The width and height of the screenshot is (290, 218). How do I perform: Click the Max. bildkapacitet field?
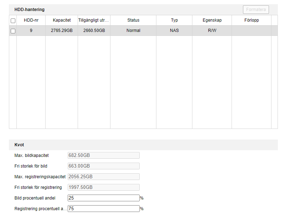click(x=103, y=156)
